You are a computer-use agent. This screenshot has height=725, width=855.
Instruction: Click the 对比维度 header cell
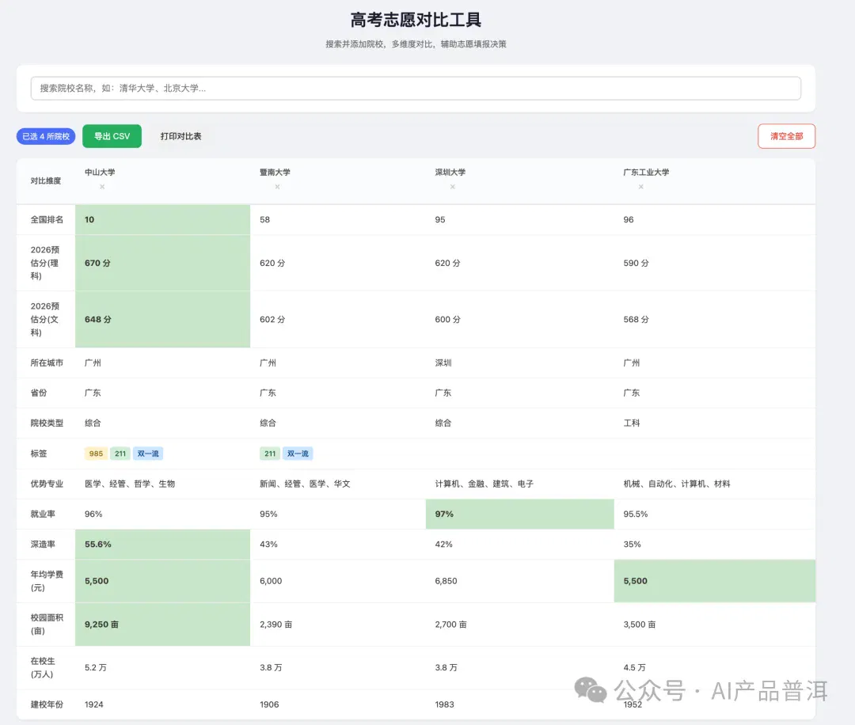tap(46, 181)
